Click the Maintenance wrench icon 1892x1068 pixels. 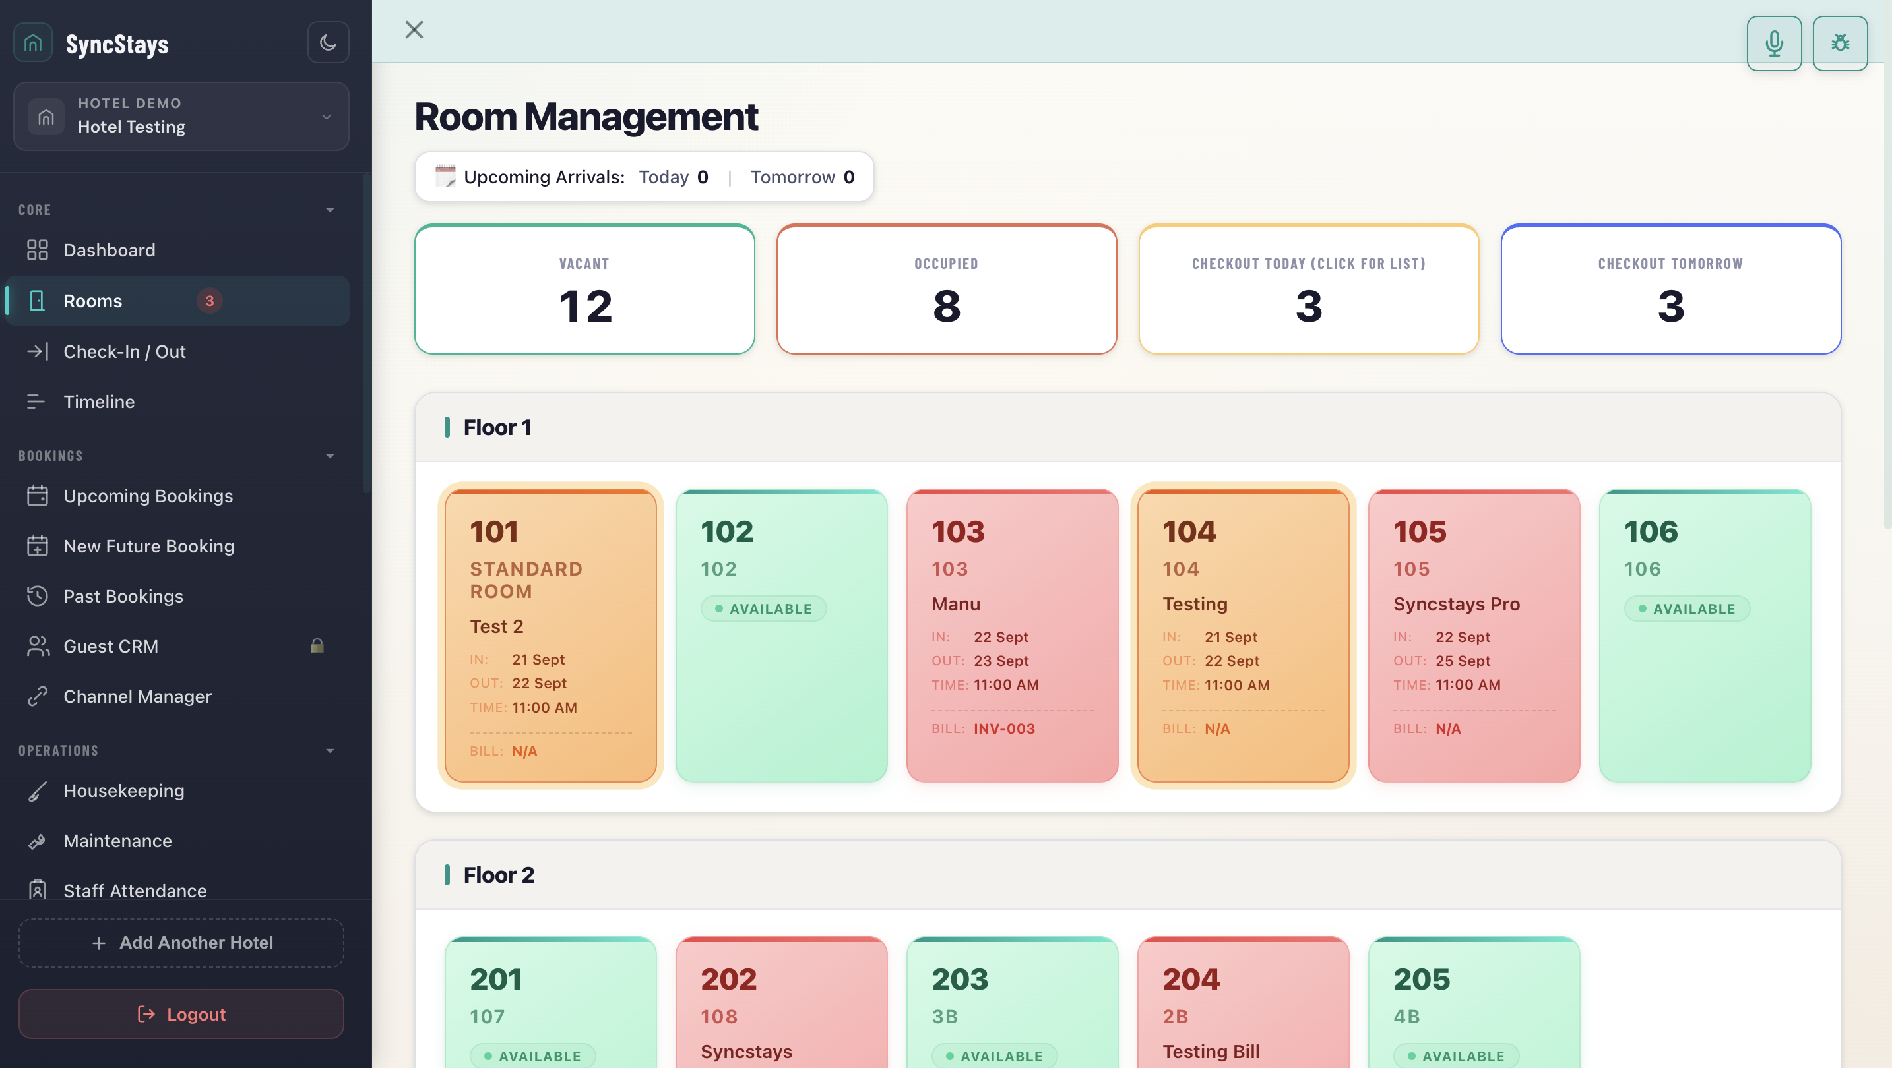click(x=38, y=841)
